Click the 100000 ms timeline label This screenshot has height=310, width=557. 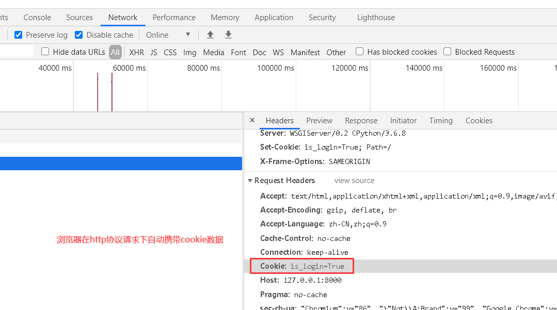(276, 68)
